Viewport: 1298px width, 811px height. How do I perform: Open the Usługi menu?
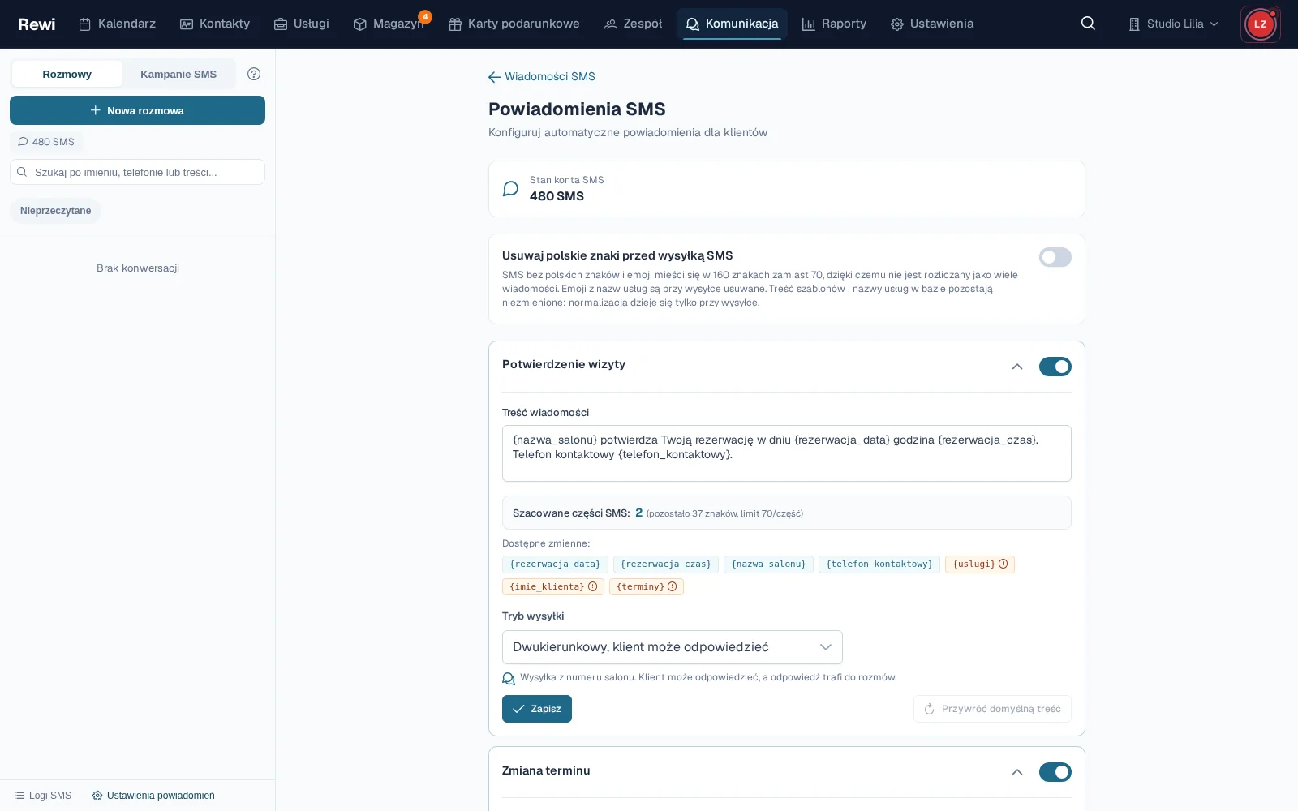[x=302, y=24]
